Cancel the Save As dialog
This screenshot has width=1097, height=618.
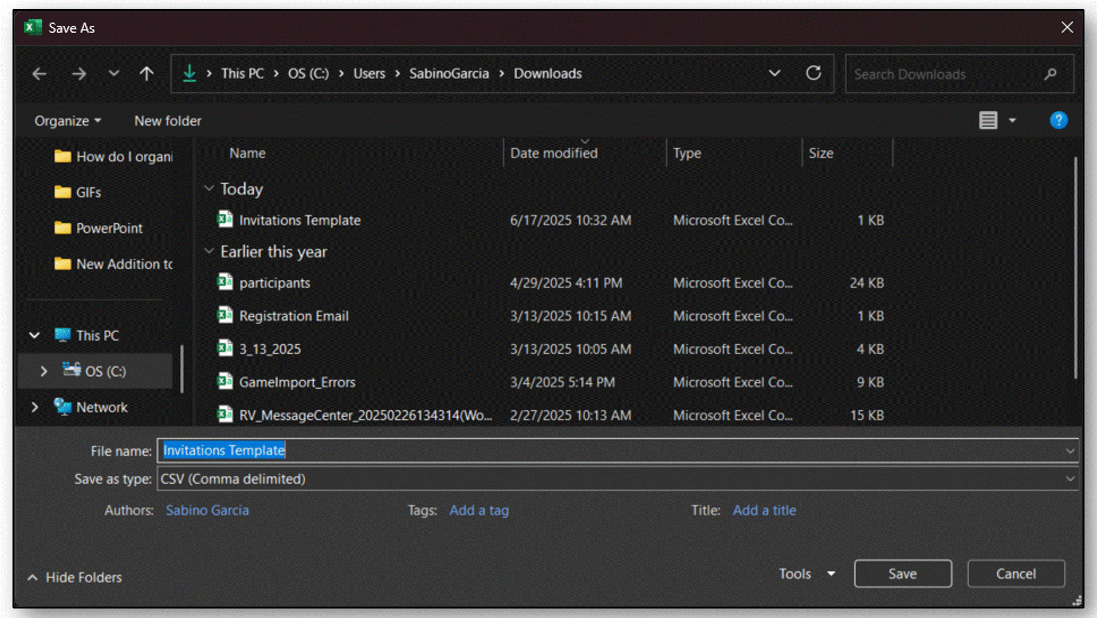[x=1016, y=574]
